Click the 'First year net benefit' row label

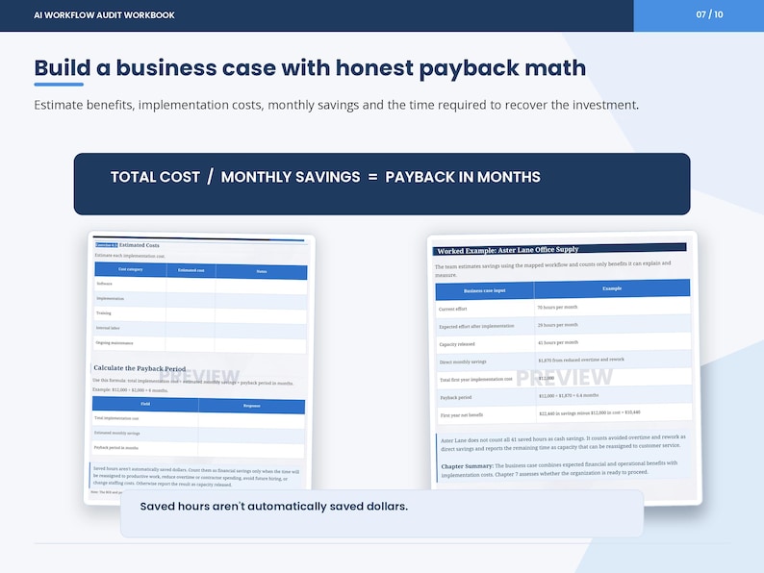coord(462,415)
